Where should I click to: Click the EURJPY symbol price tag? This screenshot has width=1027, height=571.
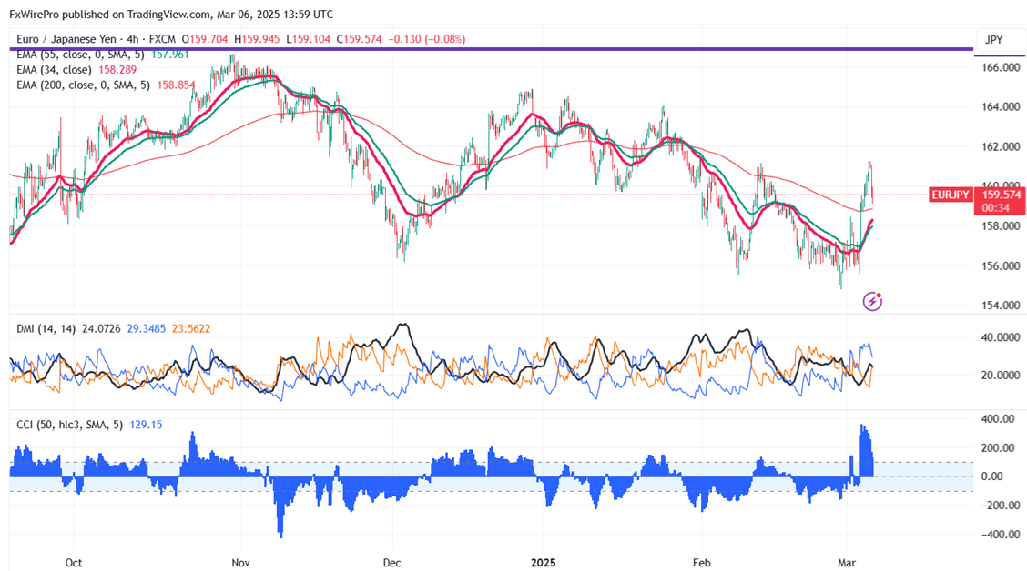(951, 195)
